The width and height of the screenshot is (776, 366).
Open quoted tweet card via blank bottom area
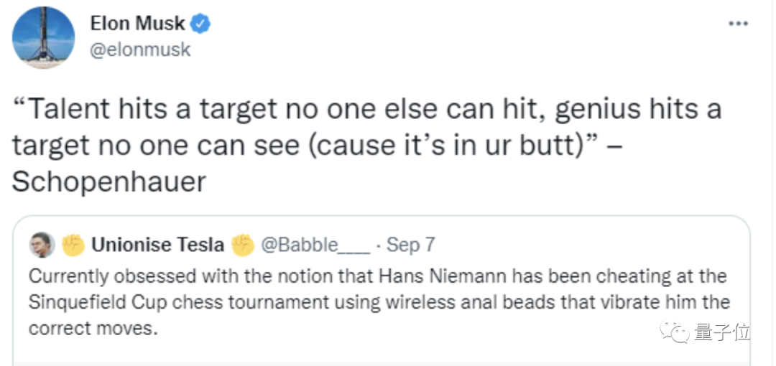pos(381,352)
